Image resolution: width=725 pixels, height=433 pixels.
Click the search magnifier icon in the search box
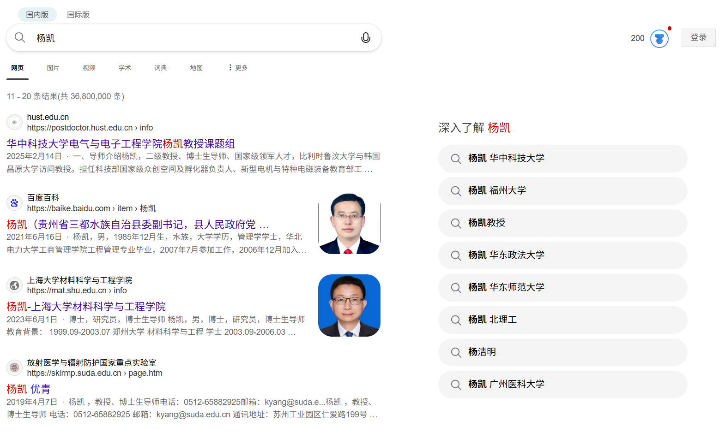point(20,37)
